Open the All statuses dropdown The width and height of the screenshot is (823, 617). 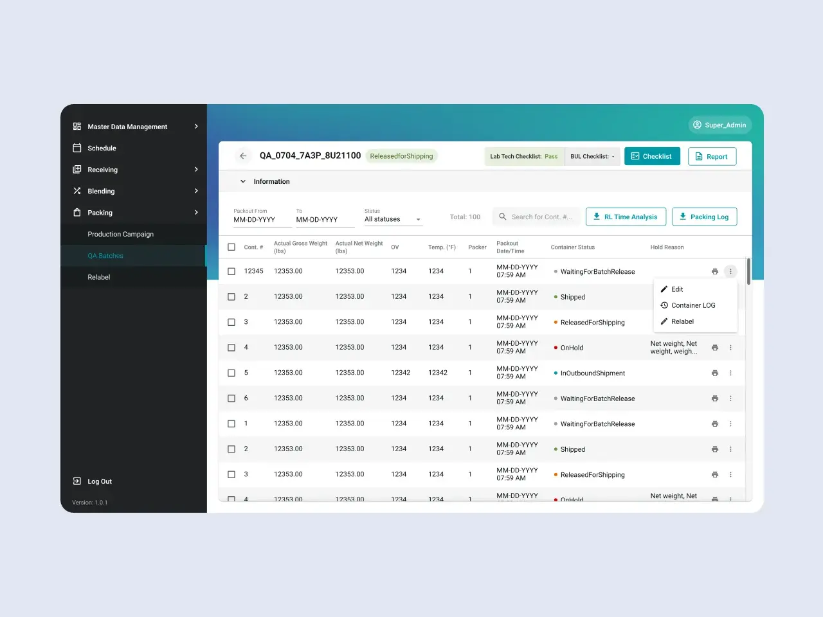click(393, 219)
